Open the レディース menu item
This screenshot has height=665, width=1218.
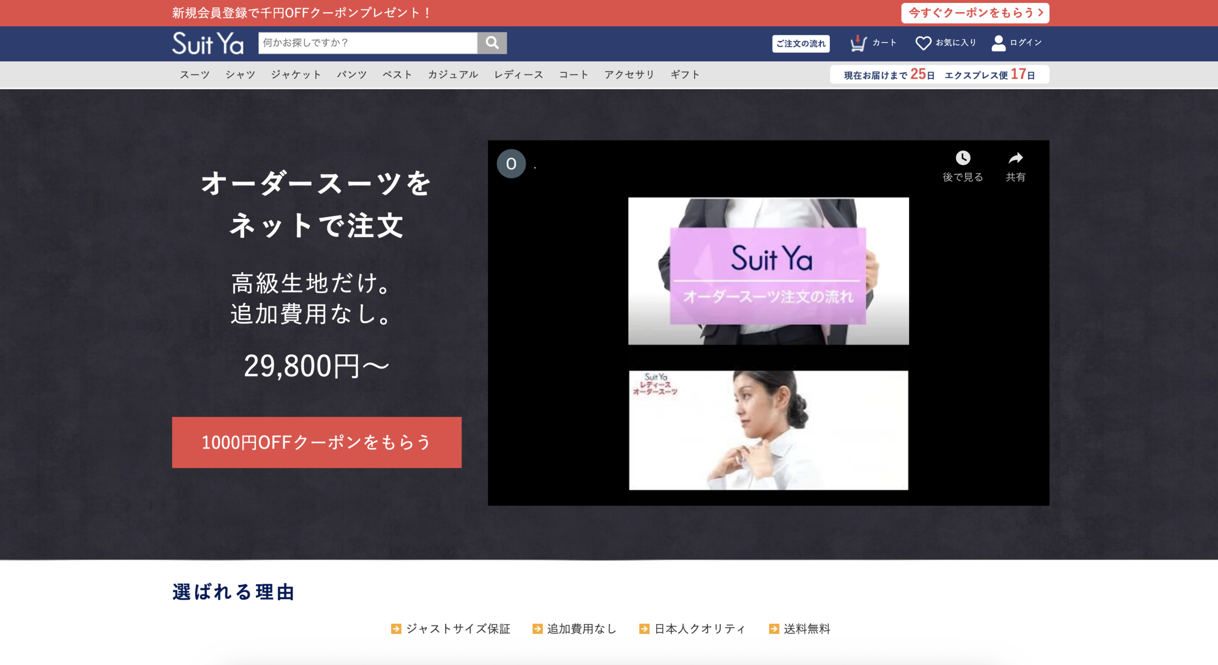[519, 75]
